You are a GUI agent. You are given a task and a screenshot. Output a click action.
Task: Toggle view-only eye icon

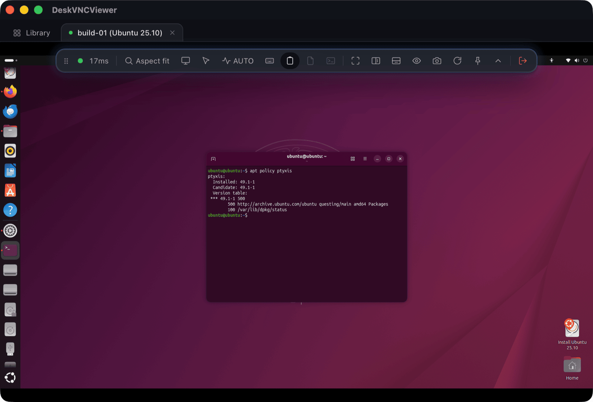tap(417, 61)
